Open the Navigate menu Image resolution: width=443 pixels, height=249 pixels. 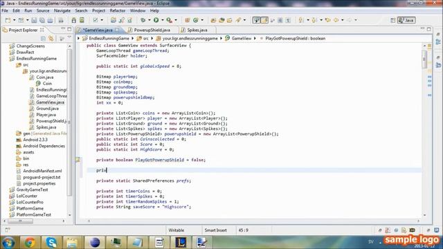click(62, 11)
